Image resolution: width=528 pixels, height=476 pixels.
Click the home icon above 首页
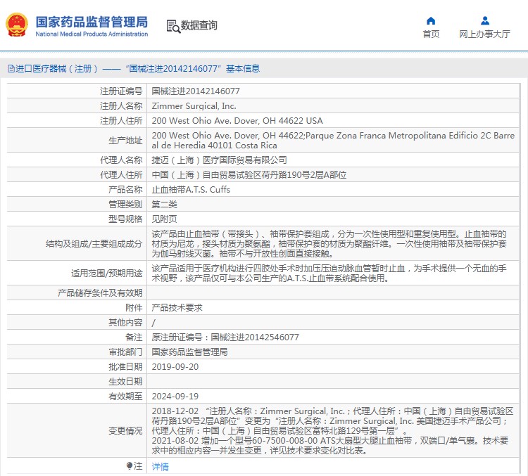coord(431,21)
